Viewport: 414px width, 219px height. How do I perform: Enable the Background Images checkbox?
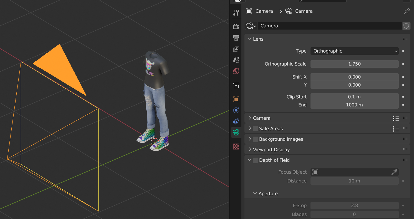click(255, 139)
